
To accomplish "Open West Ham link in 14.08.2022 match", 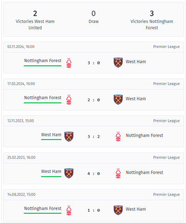I will 136,209.
